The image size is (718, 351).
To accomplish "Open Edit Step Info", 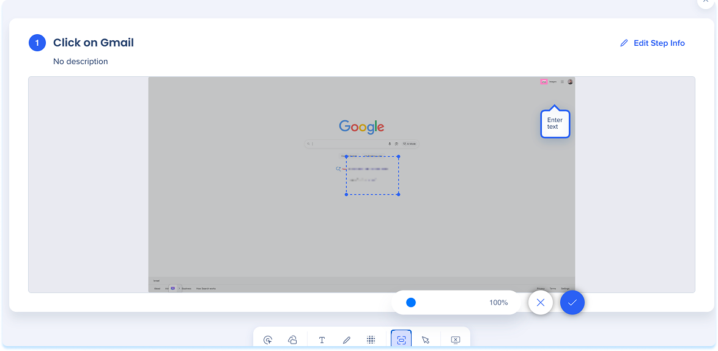I will (653, 43).
